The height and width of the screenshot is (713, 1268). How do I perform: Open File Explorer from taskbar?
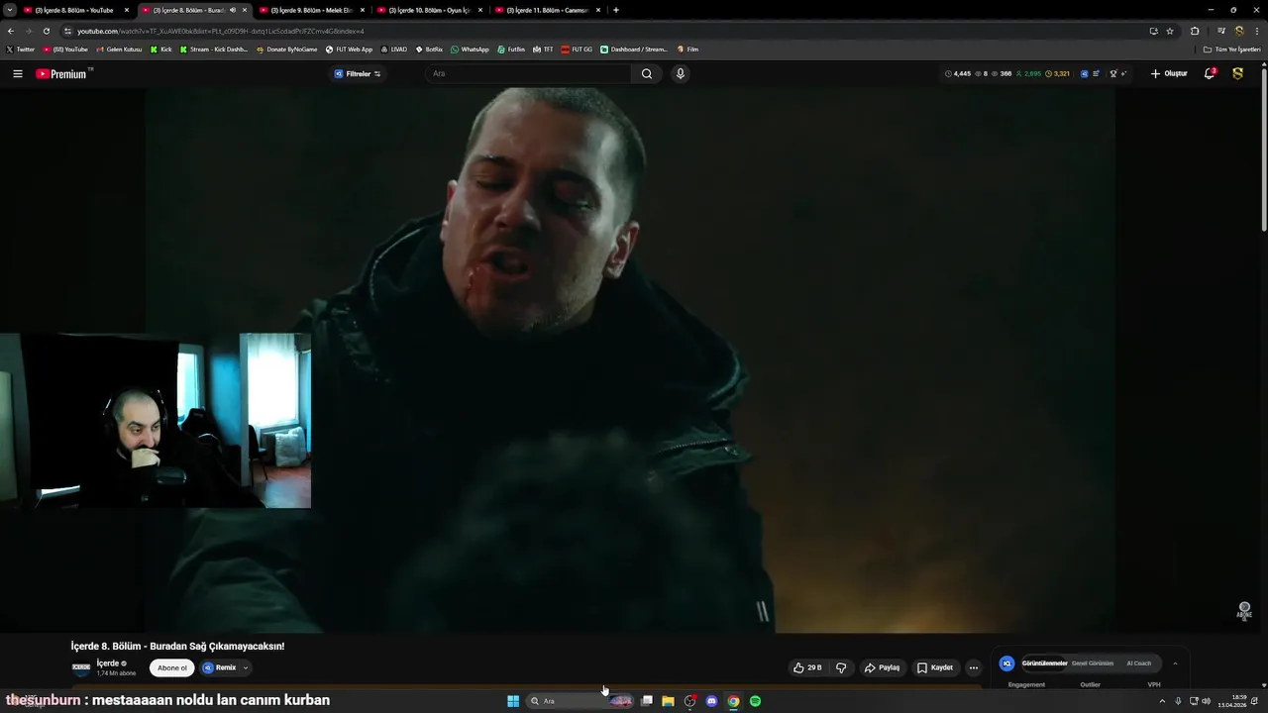[668, 701]
